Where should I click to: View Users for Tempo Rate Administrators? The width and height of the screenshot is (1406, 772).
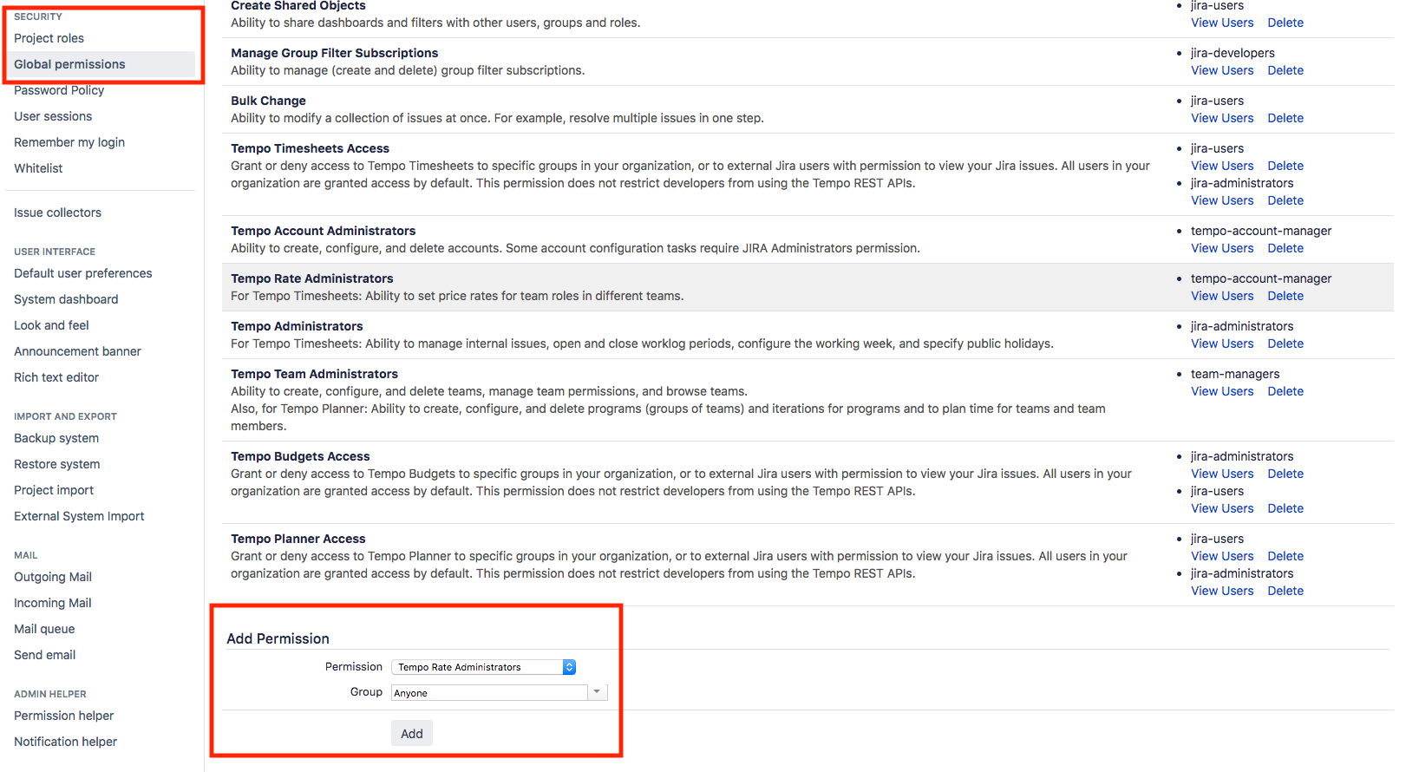click(1222, 296)
